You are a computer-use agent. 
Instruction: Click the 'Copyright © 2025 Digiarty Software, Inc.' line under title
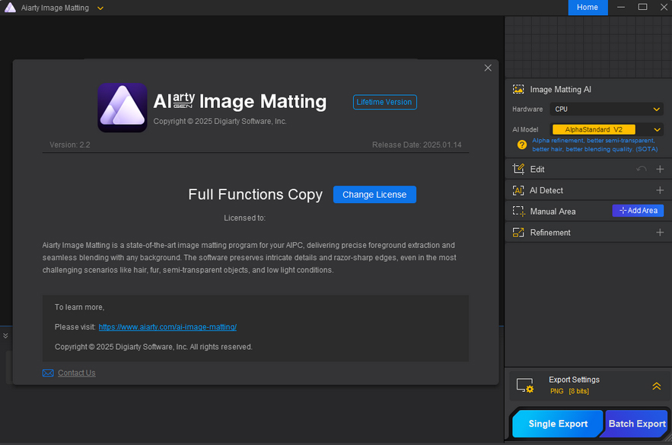[220, 121]
